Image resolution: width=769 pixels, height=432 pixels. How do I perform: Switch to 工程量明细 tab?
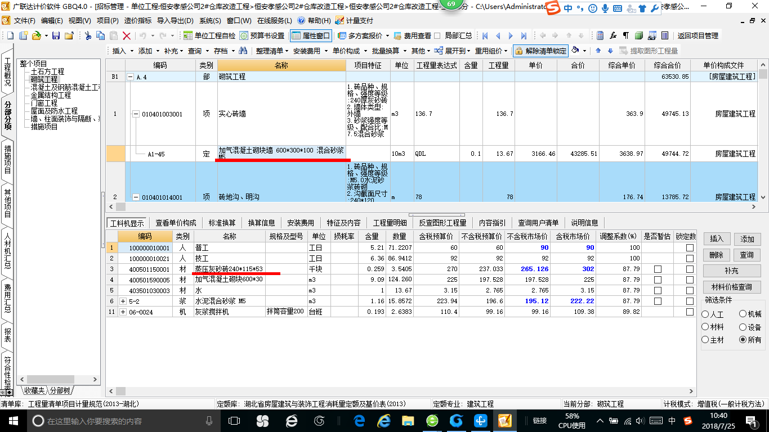pyautogui.click(x=390, y=223)
